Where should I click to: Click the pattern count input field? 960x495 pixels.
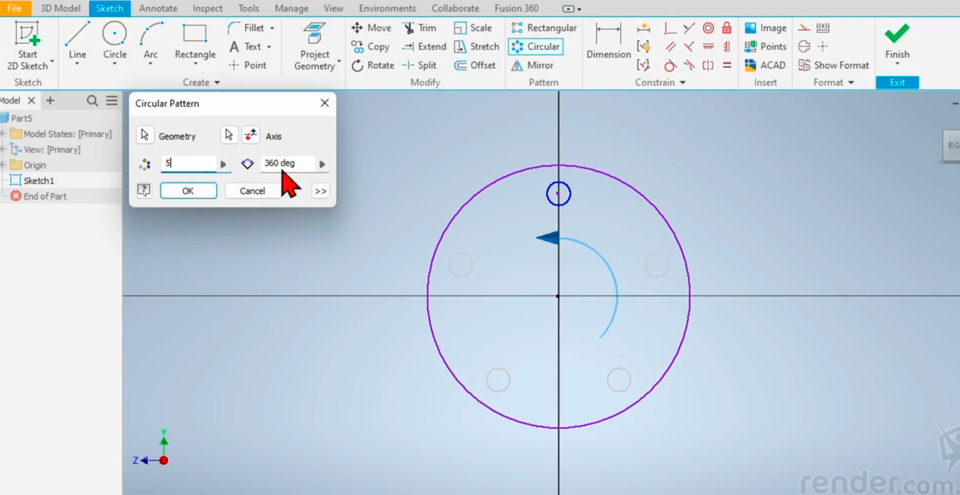[x=188, y=163]
